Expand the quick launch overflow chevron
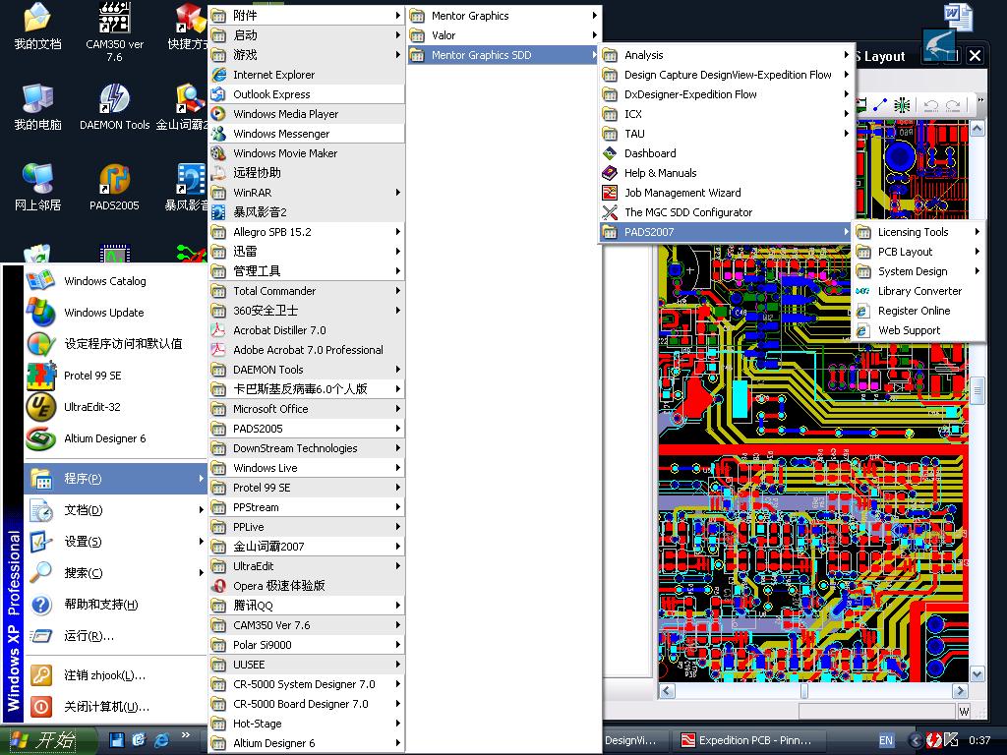Screen dimensions: 1007x755 (186, 734)
